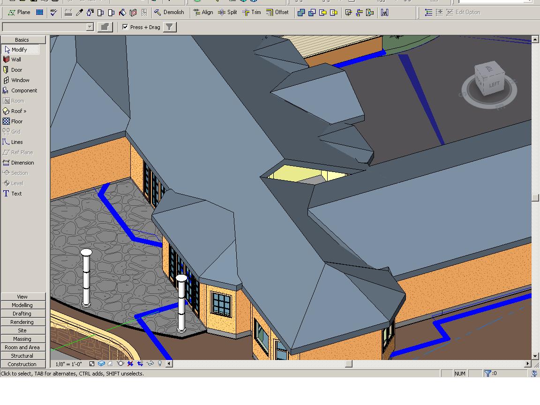The image size is (540, 405).
Task: Switch to the Modelling design bar tab
Action: (x=22, y=305)
